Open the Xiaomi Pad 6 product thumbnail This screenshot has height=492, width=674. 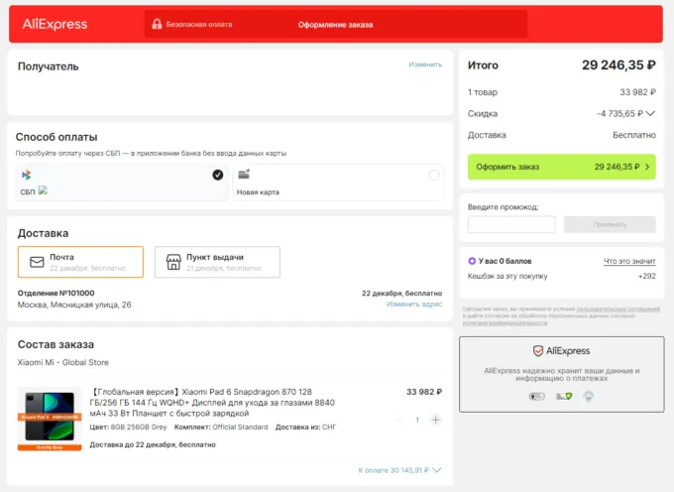[x=50, y=418]
